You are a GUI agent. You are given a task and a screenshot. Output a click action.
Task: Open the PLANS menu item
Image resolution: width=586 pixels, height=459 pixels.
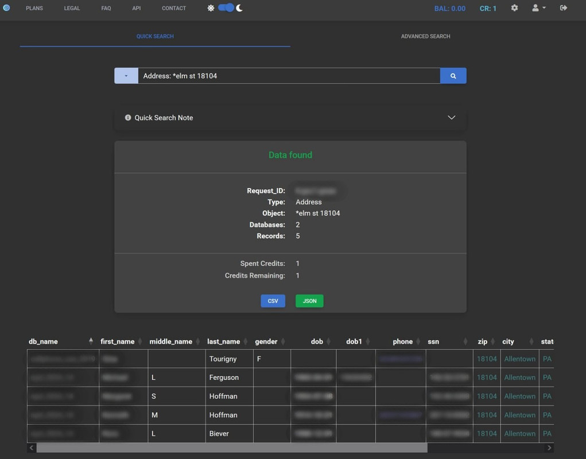point(34,9)
